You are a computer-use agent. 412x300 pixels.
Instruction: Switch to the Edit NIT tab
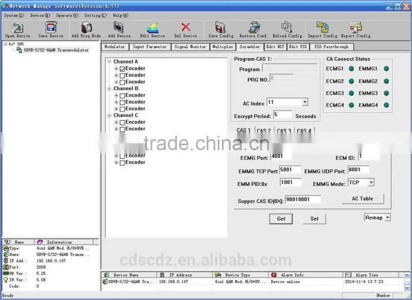[275, 47]
